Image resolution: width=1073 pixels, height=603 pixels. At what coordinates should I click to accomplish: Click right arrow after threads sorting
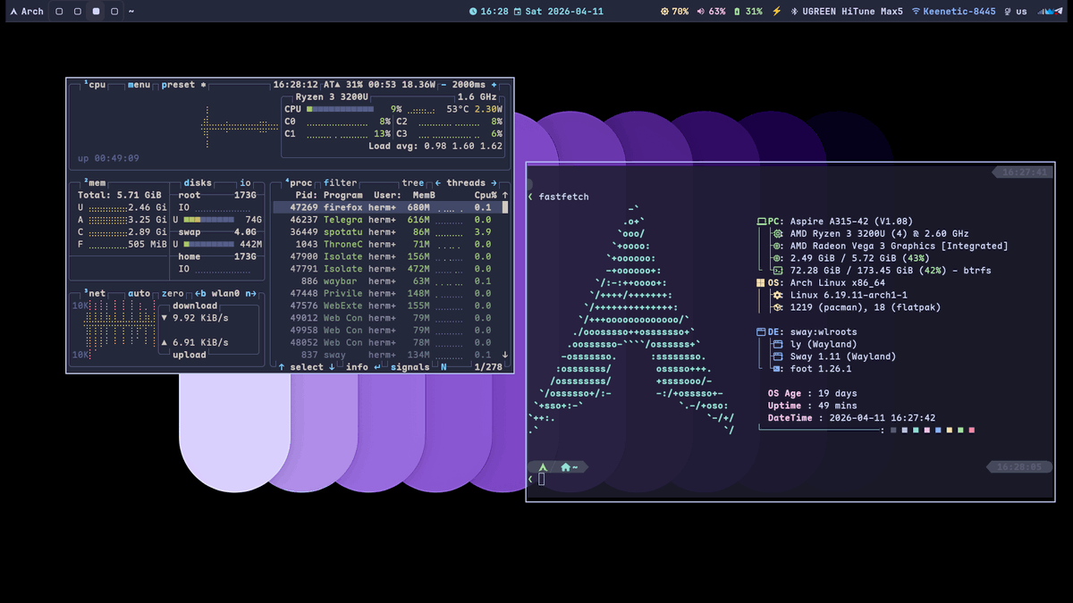pos(494,183)
